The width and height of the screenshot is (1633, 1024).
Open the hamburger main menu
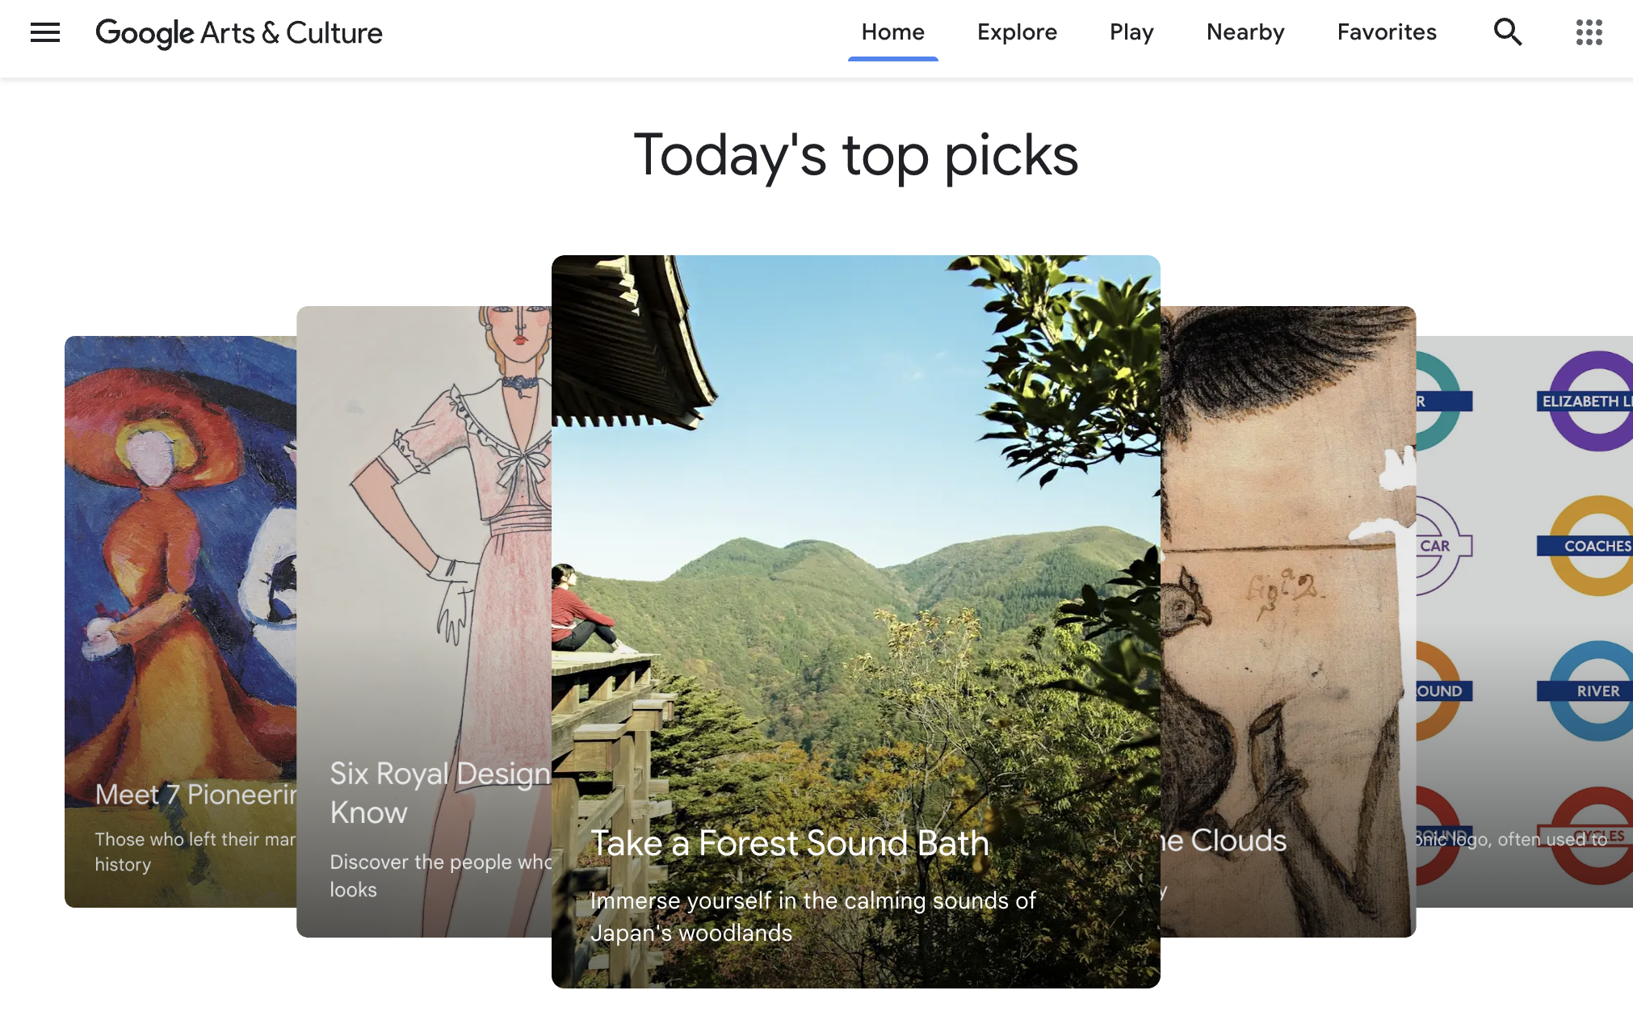[x=45, y=32]
